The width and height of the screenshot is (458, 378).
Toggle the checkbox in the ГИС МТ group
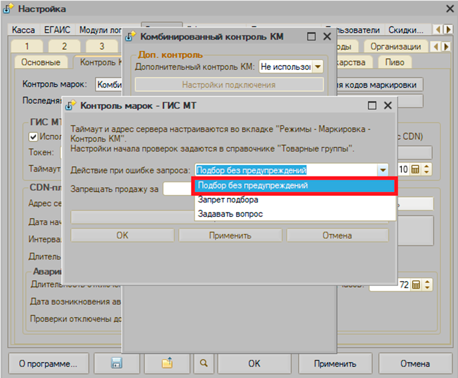coord(33,136)
